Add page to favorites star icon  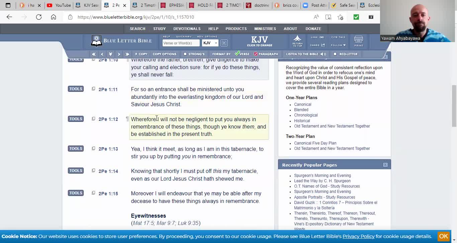[340, 17]
